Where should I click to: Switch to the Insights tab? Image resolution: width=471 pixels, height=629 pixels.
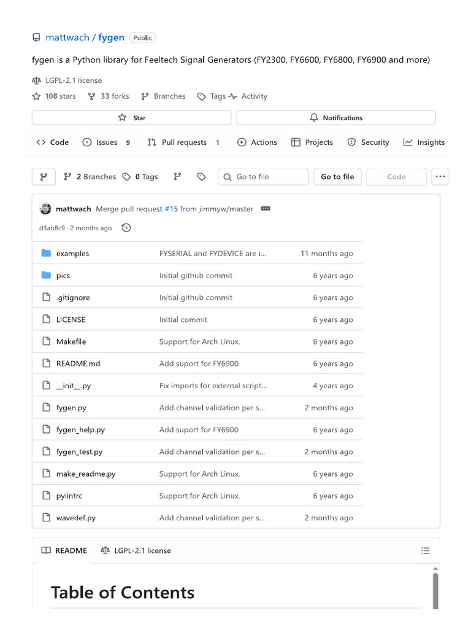tap(424, 143)
